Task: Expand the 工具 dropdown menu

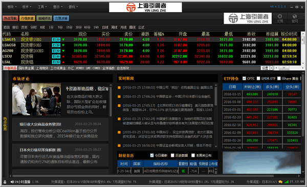Action: pos(42,7)
